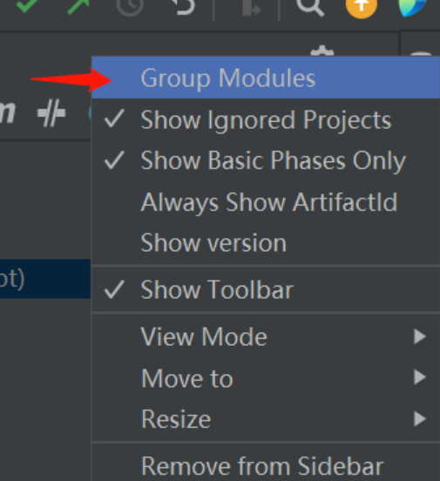Screen dimensions: 440x481
Task: Click the Rollback undo arrow icon
Action: [x=183, y=6]
